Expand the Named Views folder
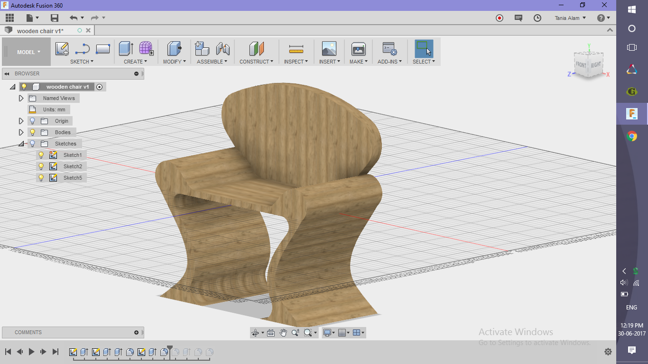The height and width of the screenshot is (364, 648). 21,98
